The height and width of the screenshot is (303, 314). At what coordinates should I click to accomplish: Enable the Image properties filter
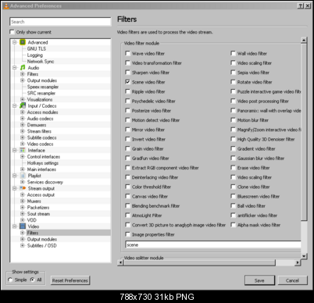(x=127, y=234)
